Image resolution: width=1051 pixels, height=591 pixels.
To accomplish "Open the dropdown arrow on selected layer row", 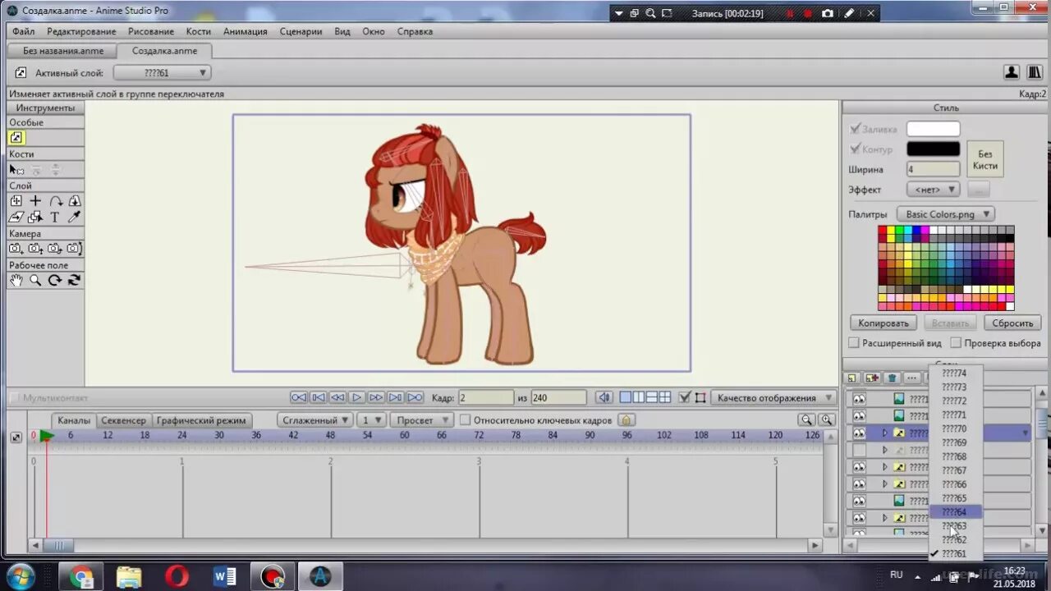I will pos(1025,433).
